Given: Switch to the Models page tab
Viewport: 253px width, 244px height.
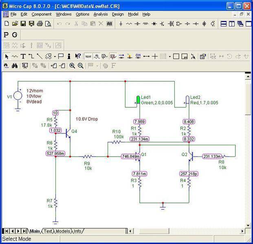Looking at the screenshot, I should [x=63, y=231].
